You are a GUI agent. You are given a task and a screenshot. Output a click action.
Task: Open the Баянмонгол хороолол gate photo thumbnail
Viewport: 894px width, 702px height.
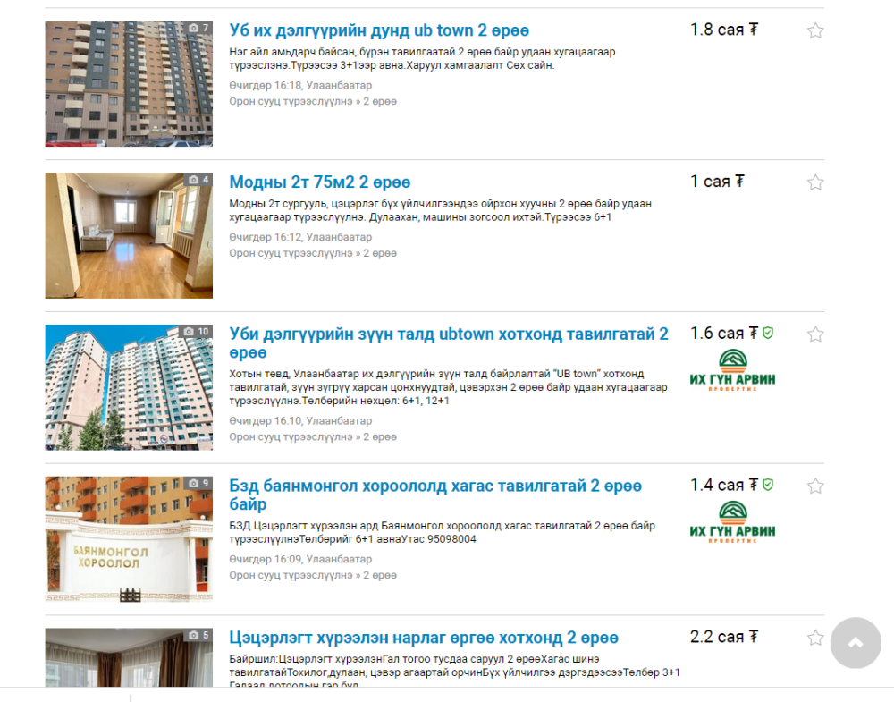[x=129, y=539]
